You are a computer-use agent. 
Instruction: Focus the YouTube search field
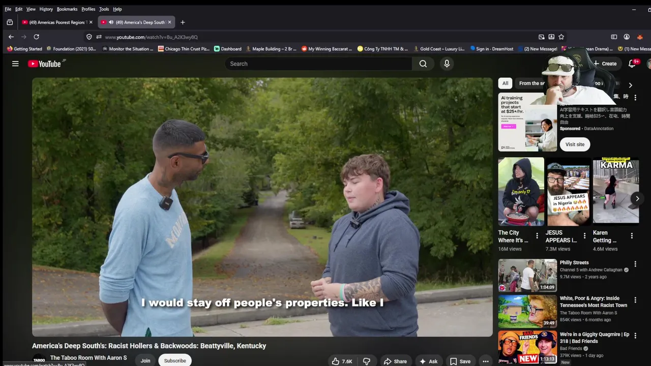pos(318,64)
